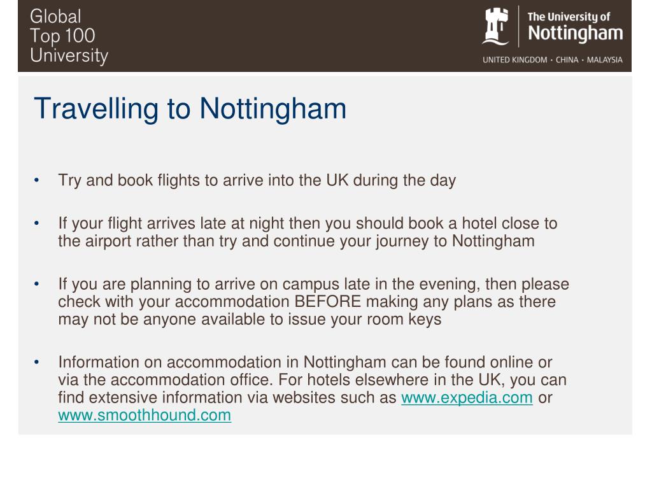Screen dimensions: 652x489
Task: Click the first bullet about booking flights
Action: coord(257,180)
